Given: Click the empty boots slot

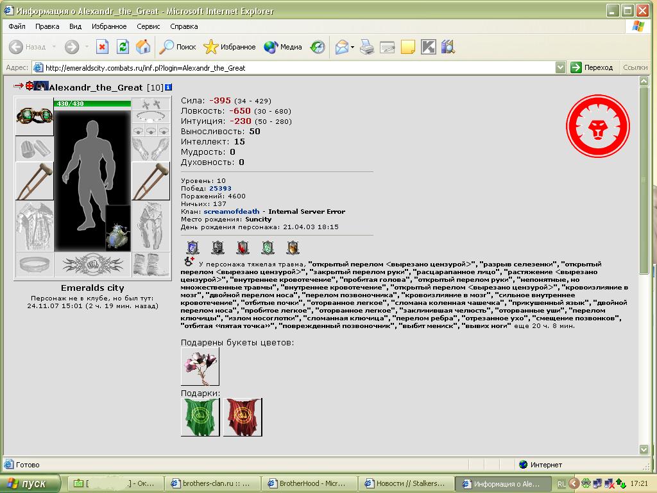Looking at the screenshot, I should [151, 264].
